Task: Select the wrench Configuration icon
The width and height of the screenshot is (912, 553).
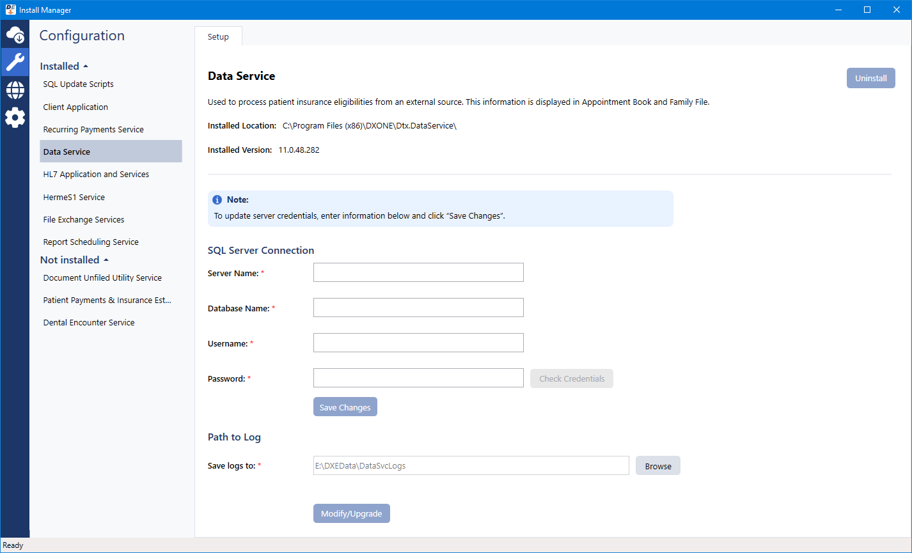Action: point(15,62)
